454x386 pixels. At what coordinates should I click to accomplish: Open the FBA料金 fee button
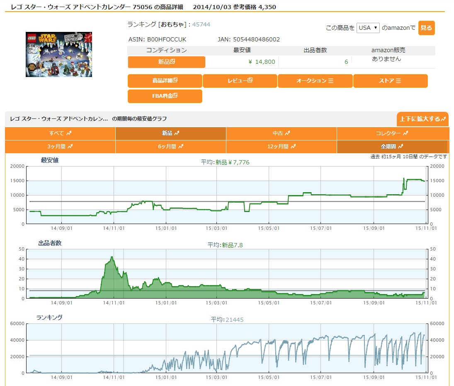click(165, 96)
